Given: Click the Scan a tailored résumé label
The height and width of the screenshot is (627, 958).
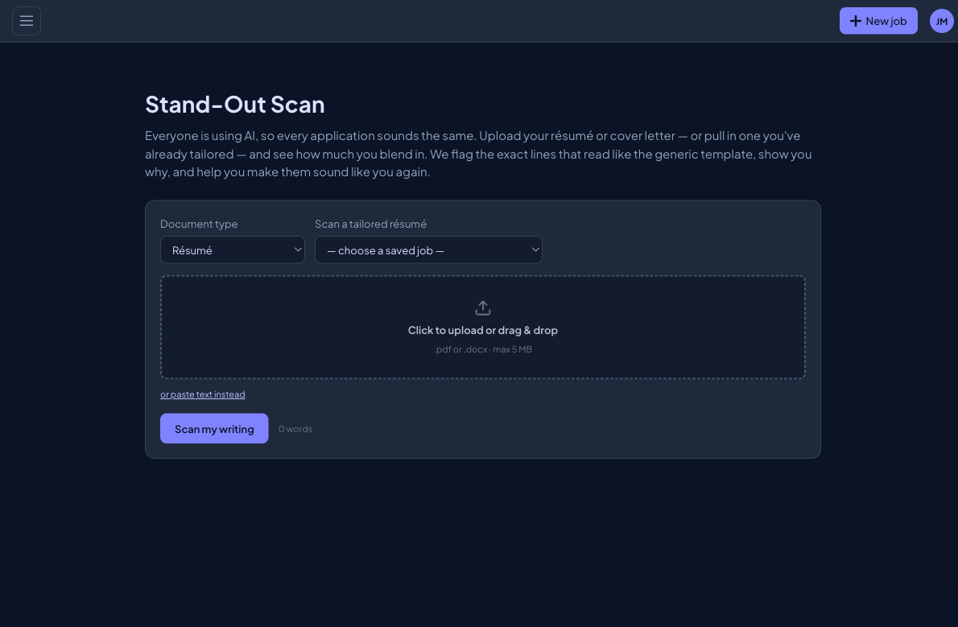Looking at the screenshot, I should [x=370, y=224].
